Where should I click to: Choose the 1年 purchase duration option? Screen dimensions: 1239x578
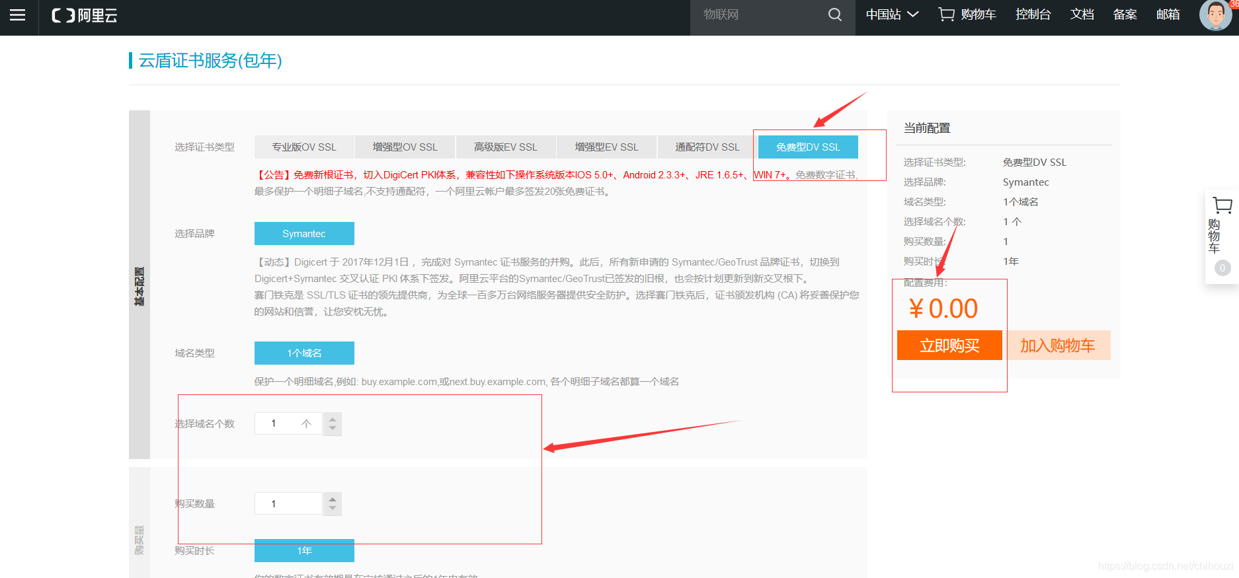(x=304, y=551)
